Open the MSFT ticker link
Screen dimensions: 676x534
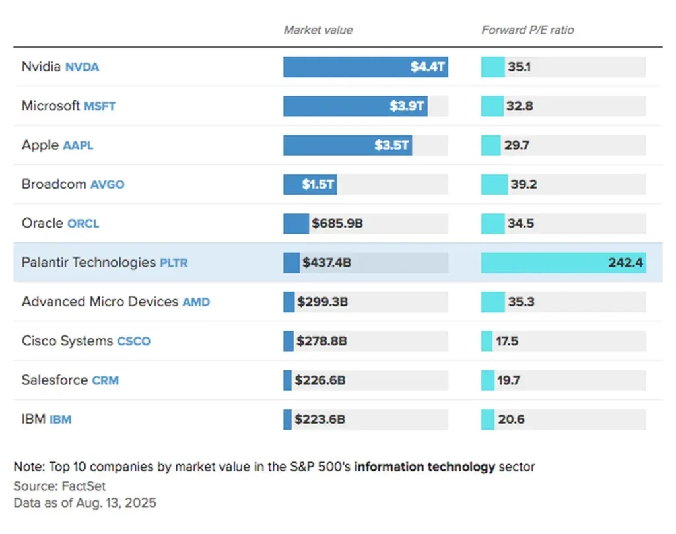coord(100,106)
